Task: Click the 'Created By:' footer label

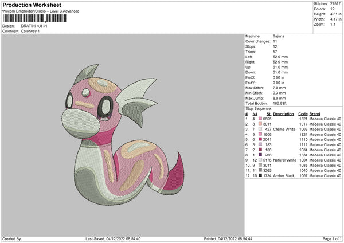Action: click(11, 238)
